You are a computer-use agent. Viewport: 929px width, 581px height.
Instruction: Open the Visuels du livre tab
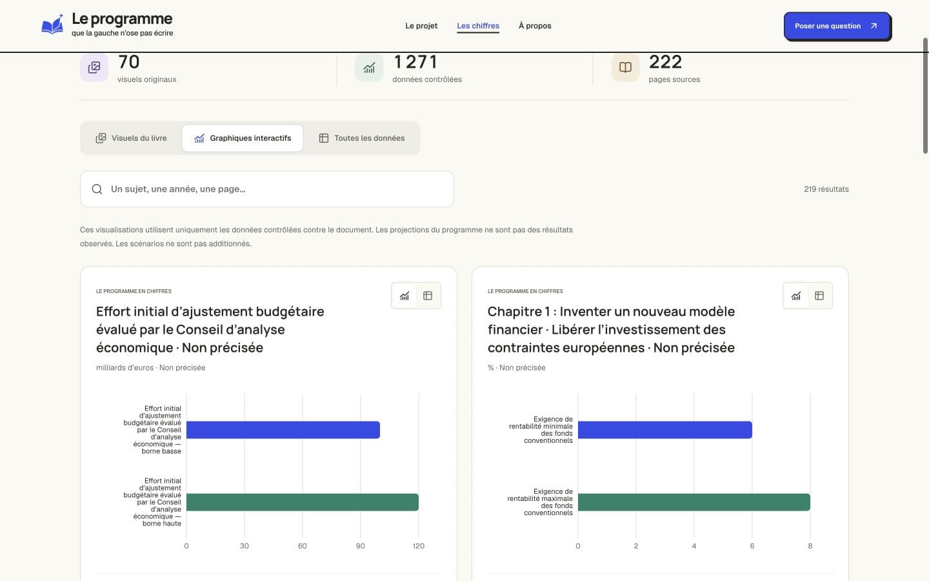[x=131, y=138]
